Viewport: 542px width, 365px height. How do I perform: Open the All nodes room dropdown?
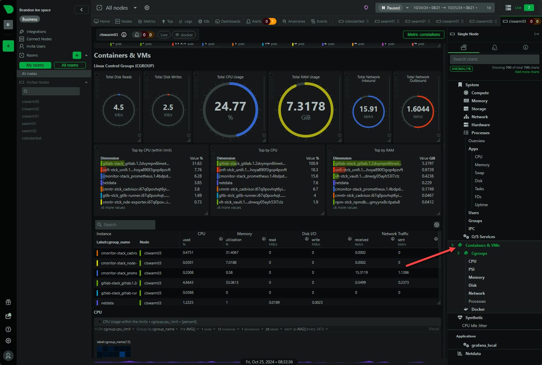tap(135, 8)
